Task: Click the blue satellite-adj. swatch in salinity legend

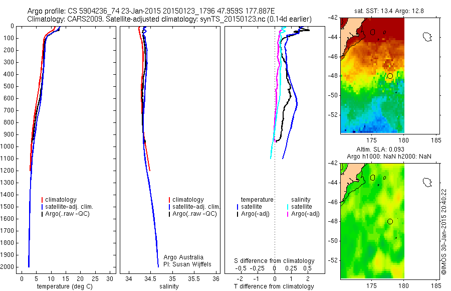Action: click(x=169, y=207)
